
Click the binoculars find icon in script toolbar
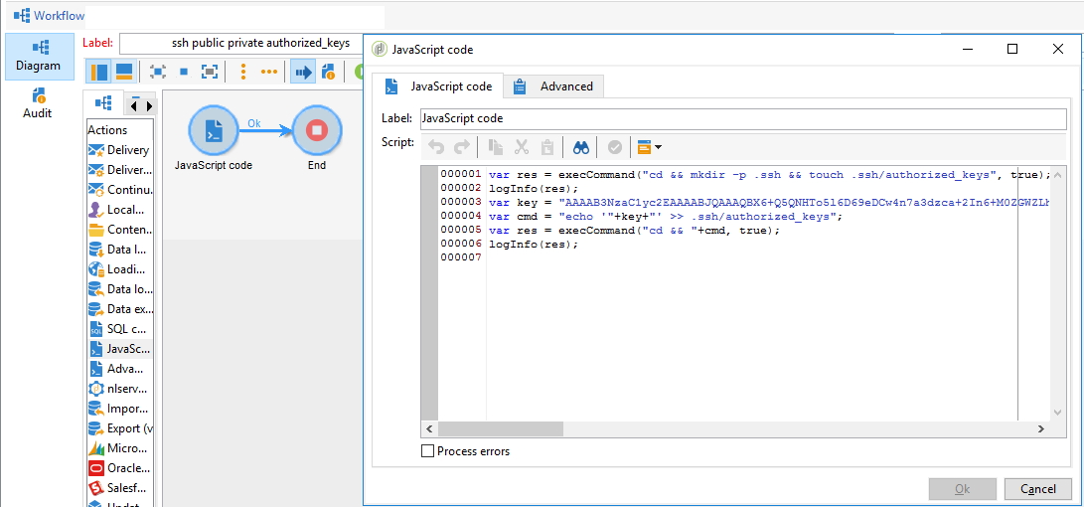click(x=581, y=147)
